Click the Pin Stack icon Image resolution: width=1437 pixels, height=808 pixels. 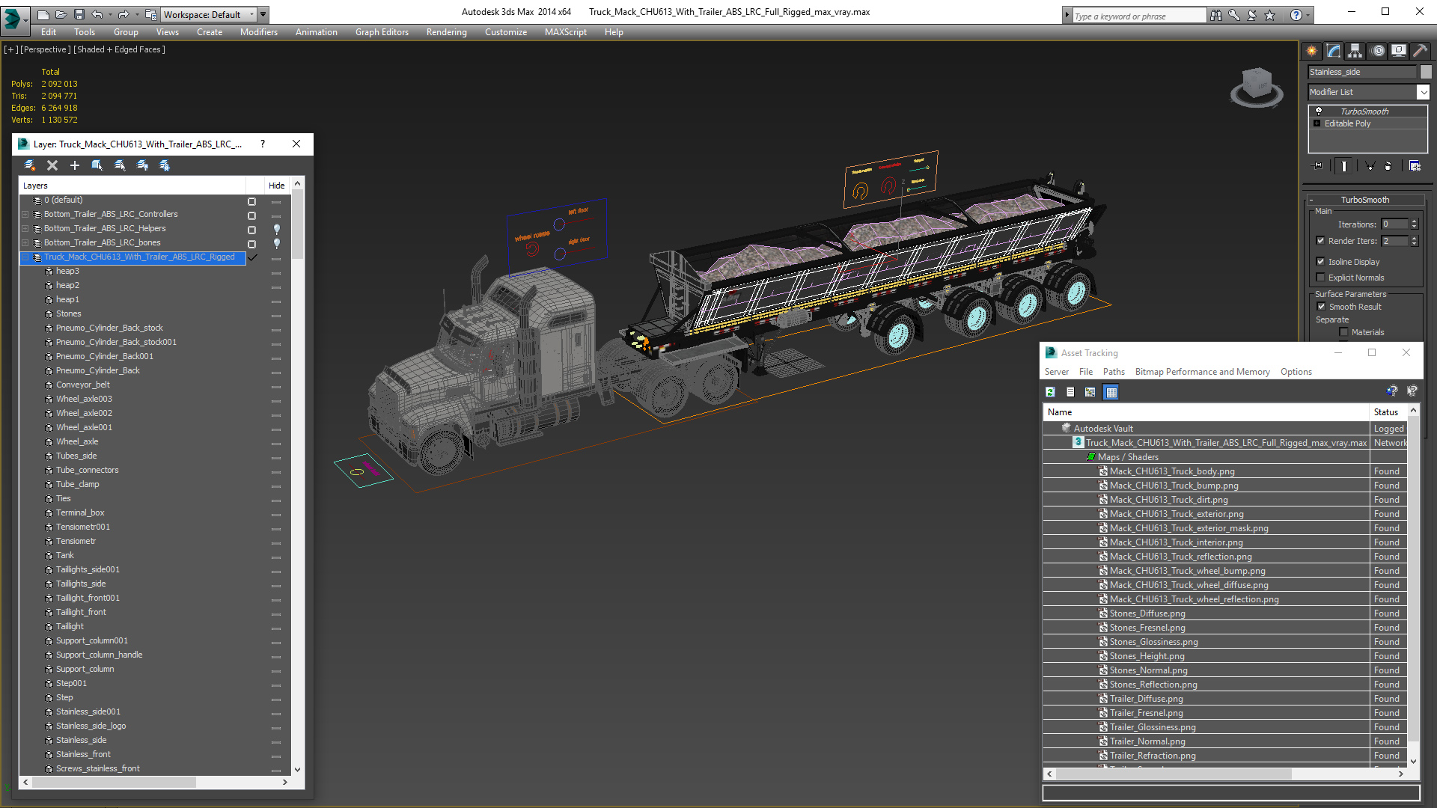point(1318,166)
